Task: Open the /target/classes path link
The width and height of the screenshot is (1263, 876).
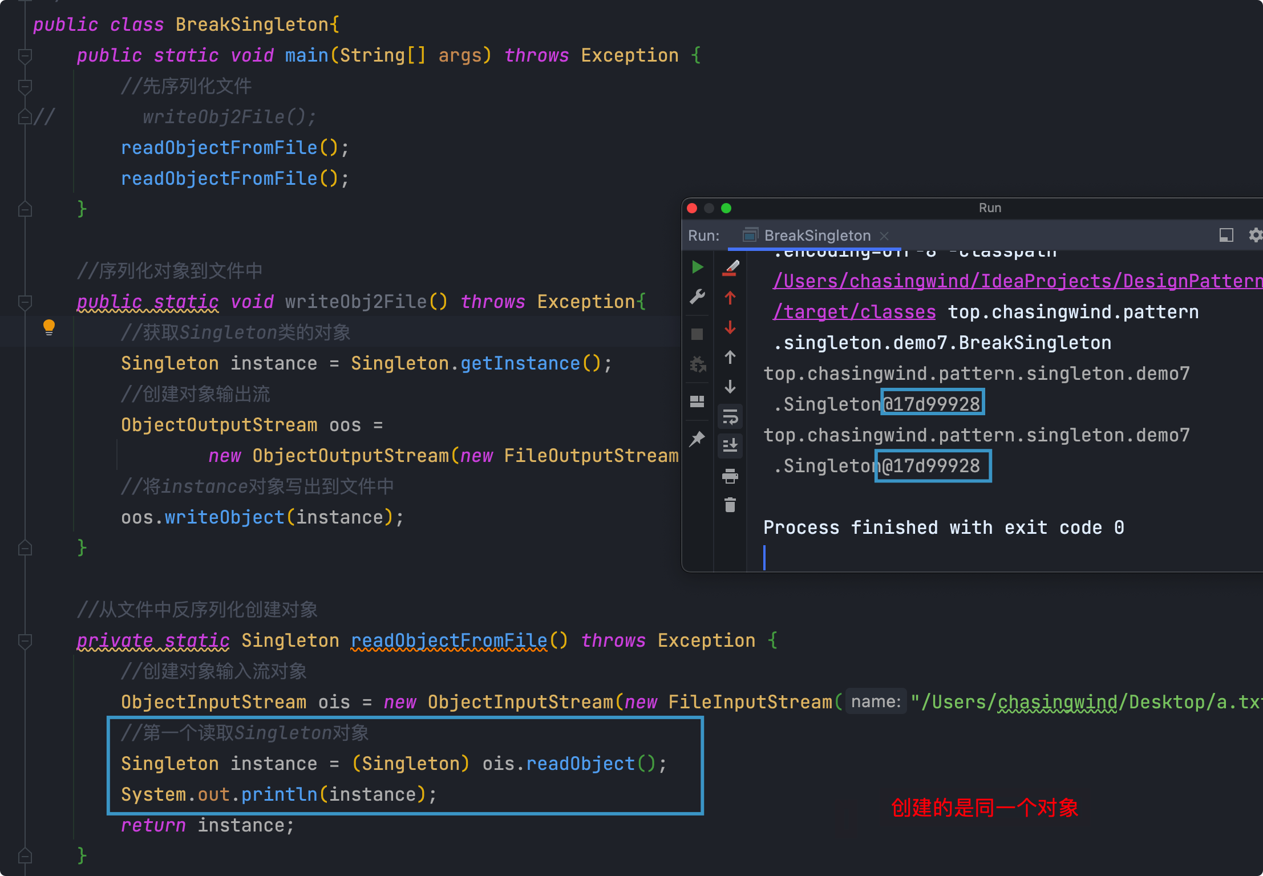Action: tap(854, 312)
